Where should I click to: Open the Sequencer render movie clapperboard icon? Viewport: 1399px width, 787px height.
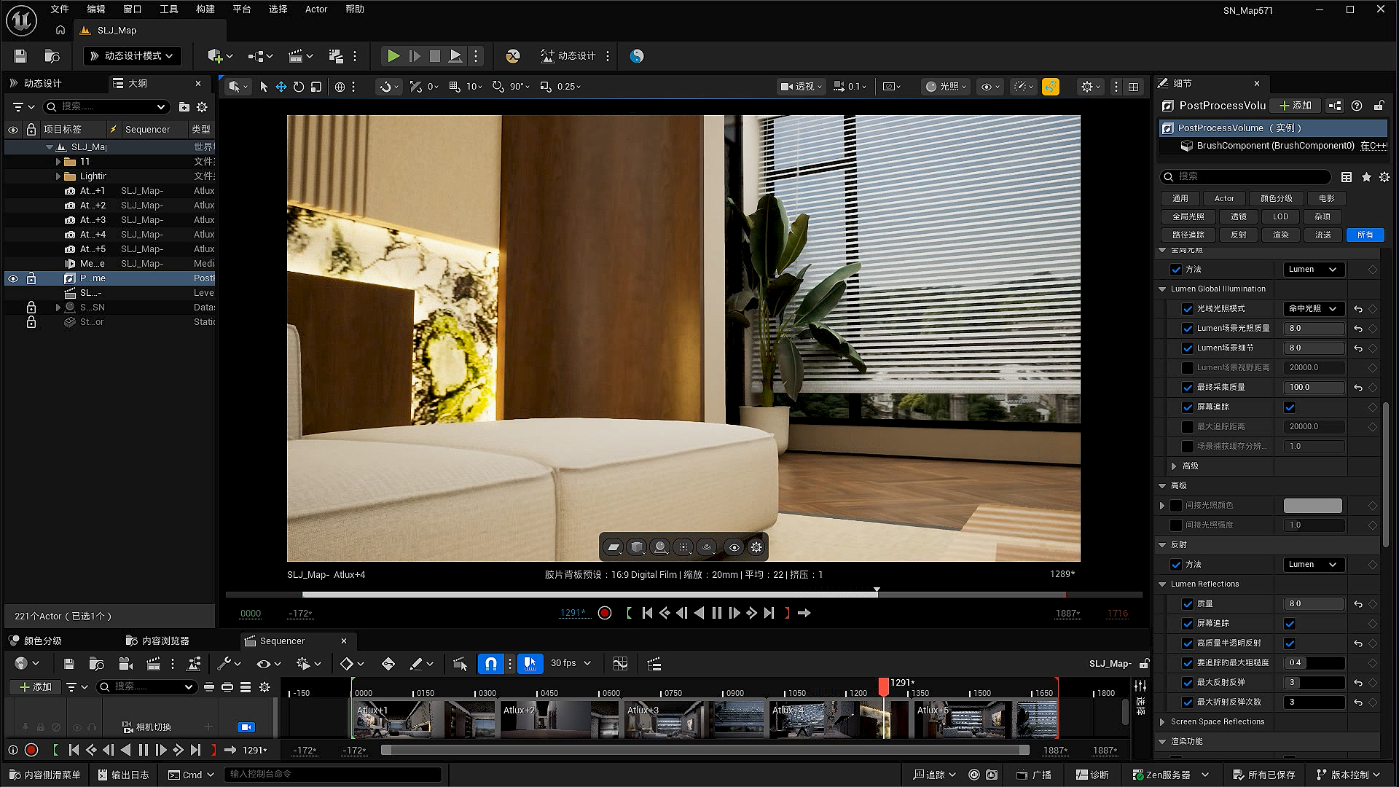153,664
